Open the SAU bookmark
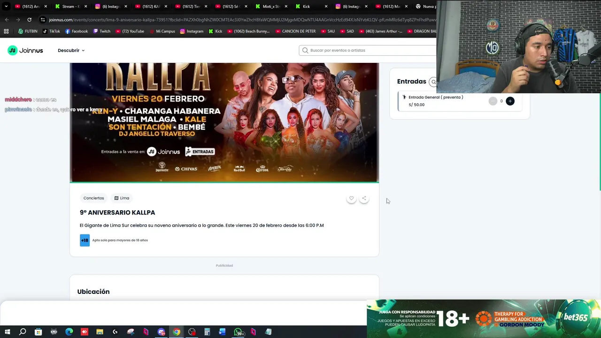Image resolution: width=601 pixels, height=338 pixels. pos(328,31)
